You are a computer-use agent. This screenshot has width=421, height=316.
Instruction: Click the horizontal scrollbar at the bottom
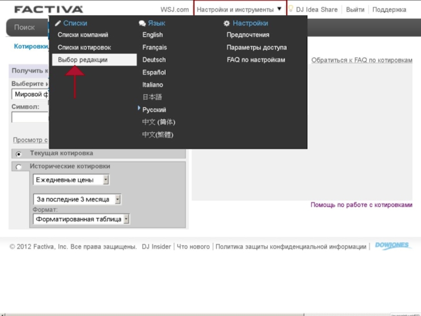[x=155, y=314]
